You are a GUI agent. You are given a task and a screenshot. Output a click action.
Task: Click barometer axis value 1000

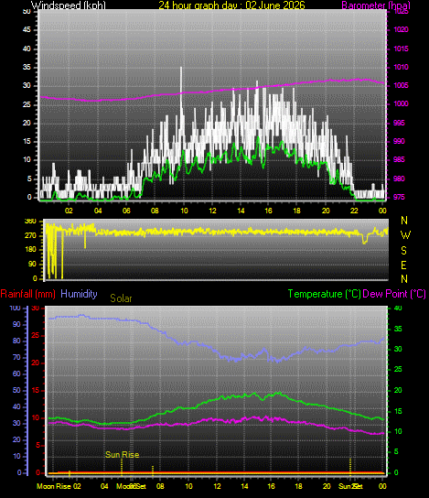coord(401,103)
